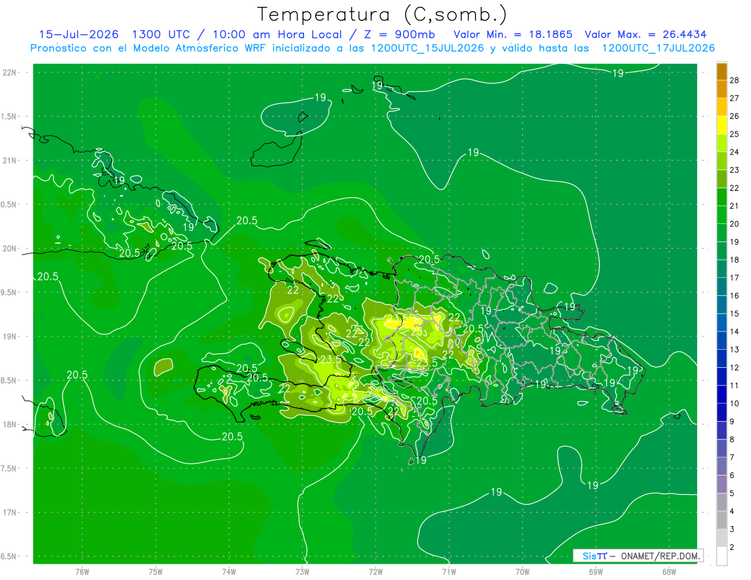This screenshot has height=580, width=751.
Task: Click the 17N latitude axis label
Action: (10, 513)
